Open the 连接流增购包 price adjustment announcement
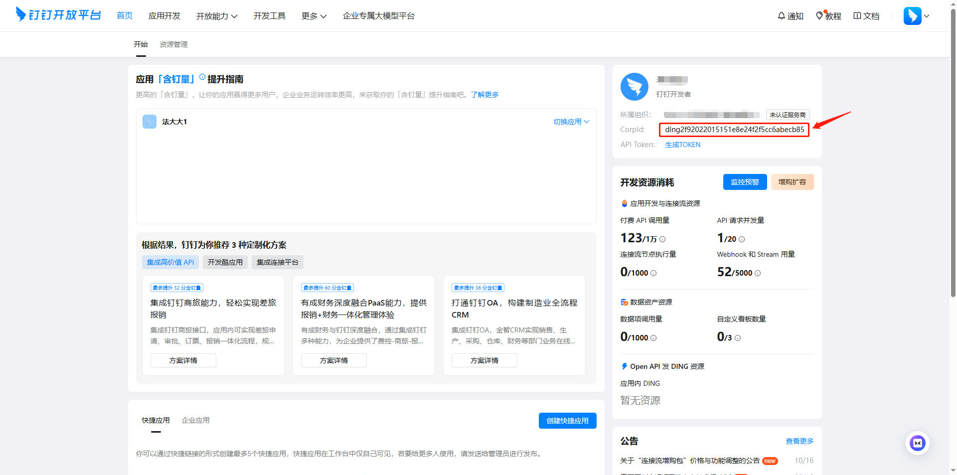This screenshot has height=475, width=957. click(x=690, y=461)
